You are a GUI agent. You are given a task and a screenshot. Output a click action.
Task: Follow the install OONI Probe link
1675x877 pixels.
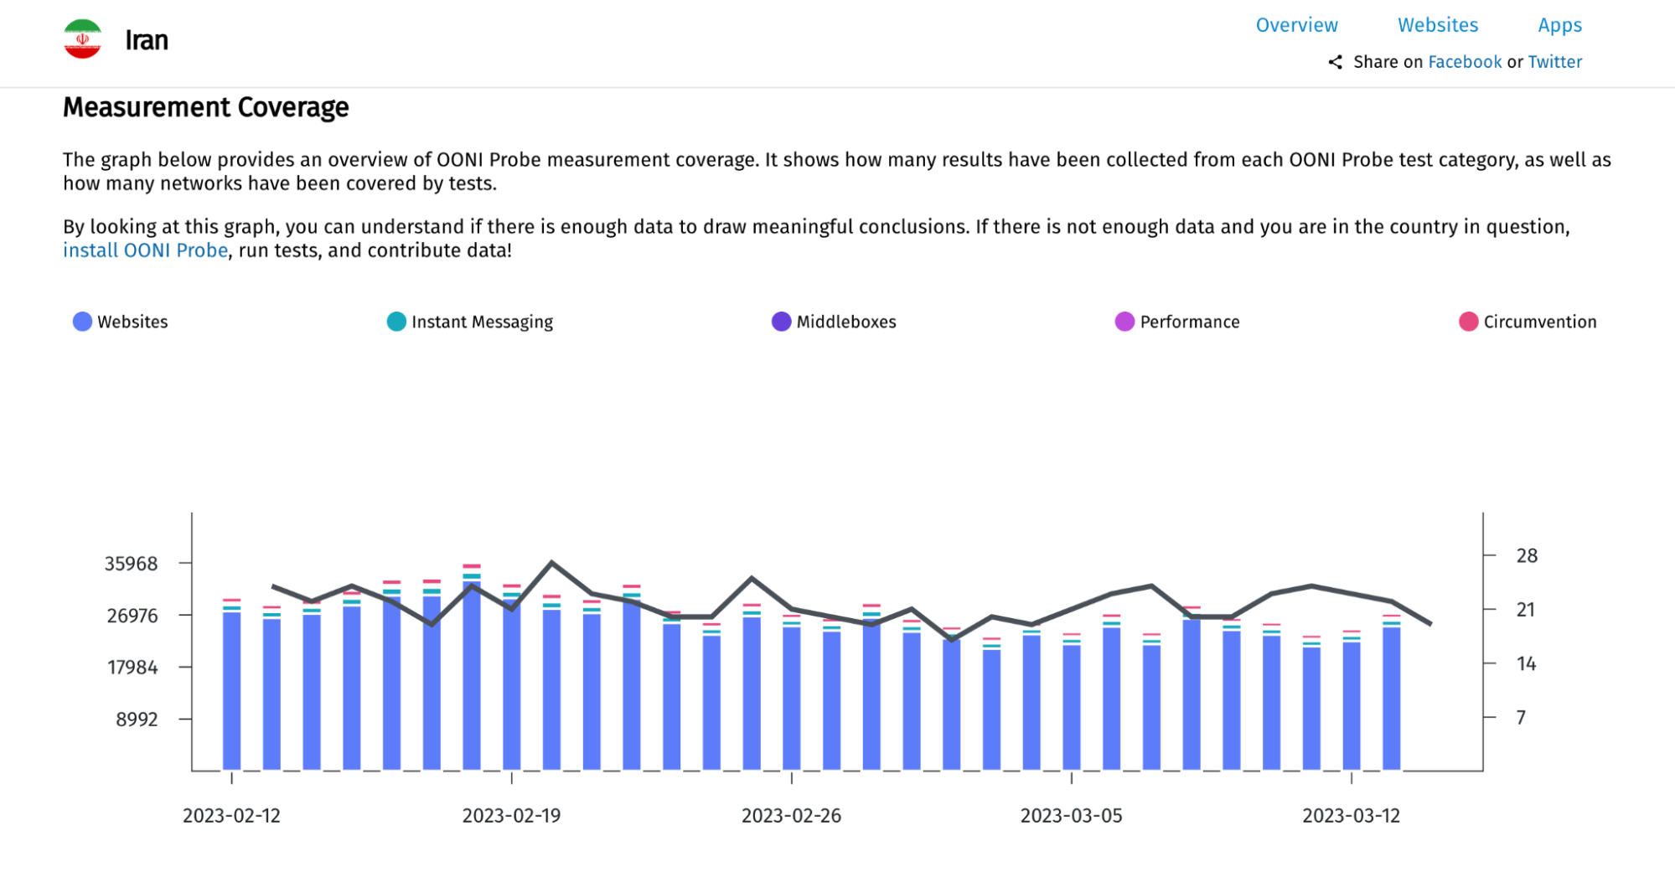[x=145, y=250]
